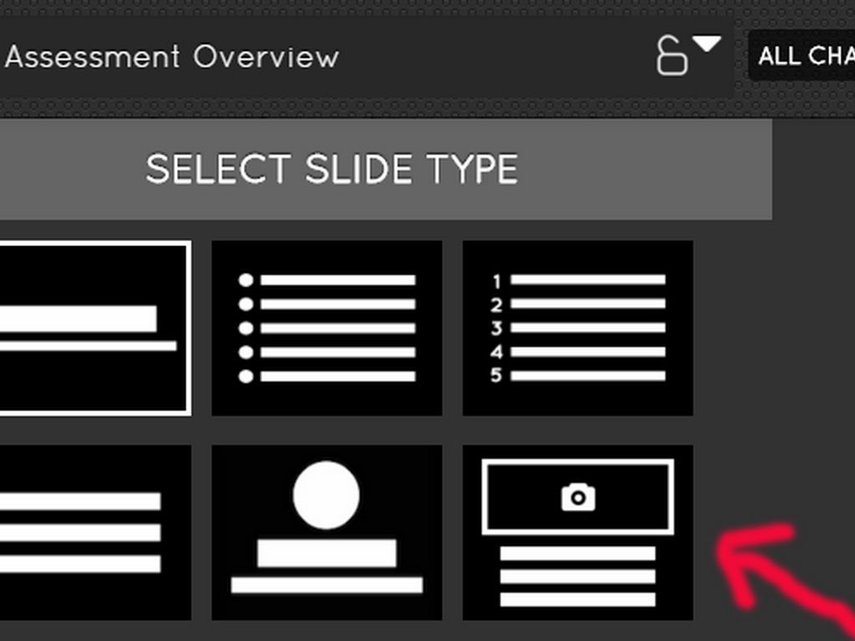Choose the bulleted list slide type
This screenshot has height=641, width=855.
point(326,328)
